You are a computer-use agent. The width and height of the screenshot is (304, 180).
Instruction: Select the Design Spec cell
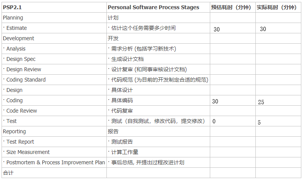coord(21,59)
